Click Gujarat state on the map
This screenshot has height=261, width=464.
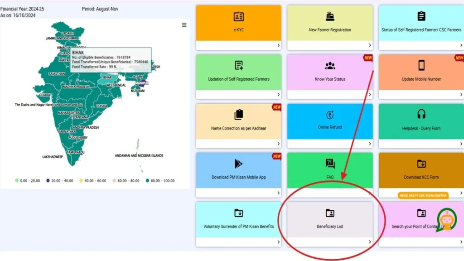pos(46,95)
